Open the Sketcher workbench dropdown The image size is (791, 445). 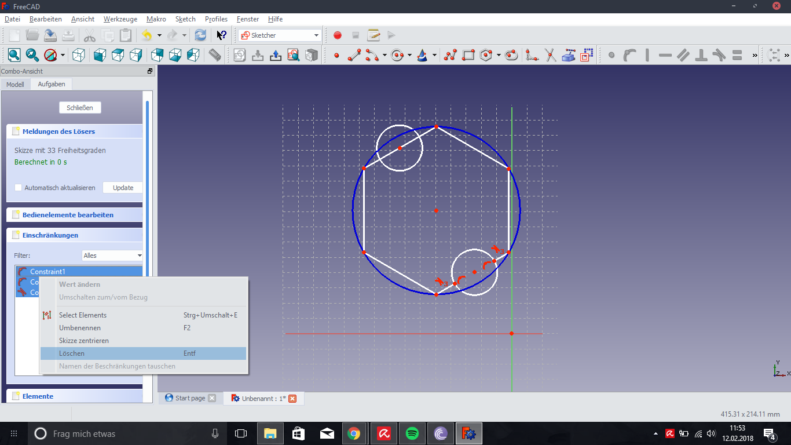pyautogui.click(x=280, y=35)
